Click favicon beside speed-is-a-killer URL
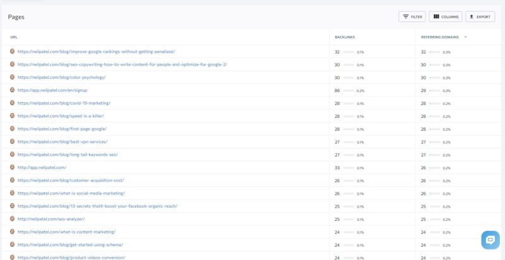 12,115
